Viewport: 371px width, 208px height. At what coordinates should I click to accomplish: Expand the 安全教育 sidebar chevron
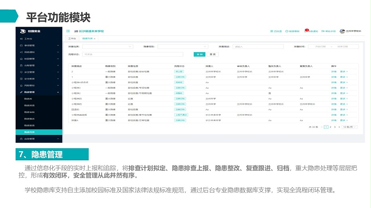(58, 79)
